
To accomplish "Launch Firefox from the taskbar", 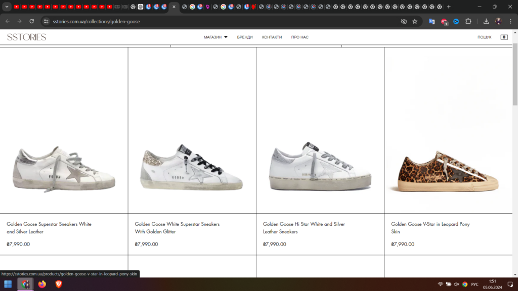I will coord(42,284).
